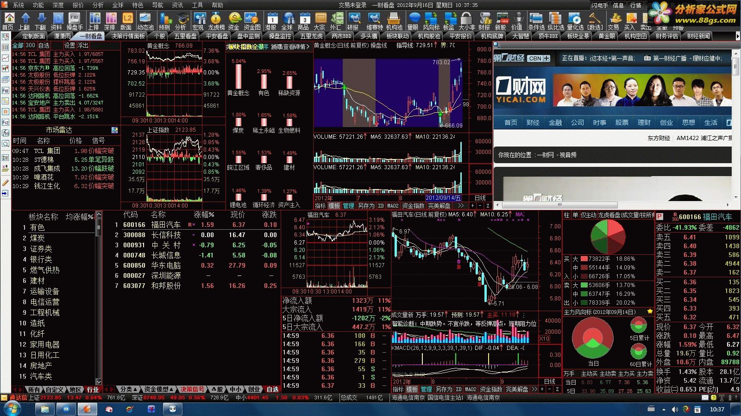Viewport: 741px width, 416px height.
Task: Open the 交易 trading icon
Action: pos(614,21)
